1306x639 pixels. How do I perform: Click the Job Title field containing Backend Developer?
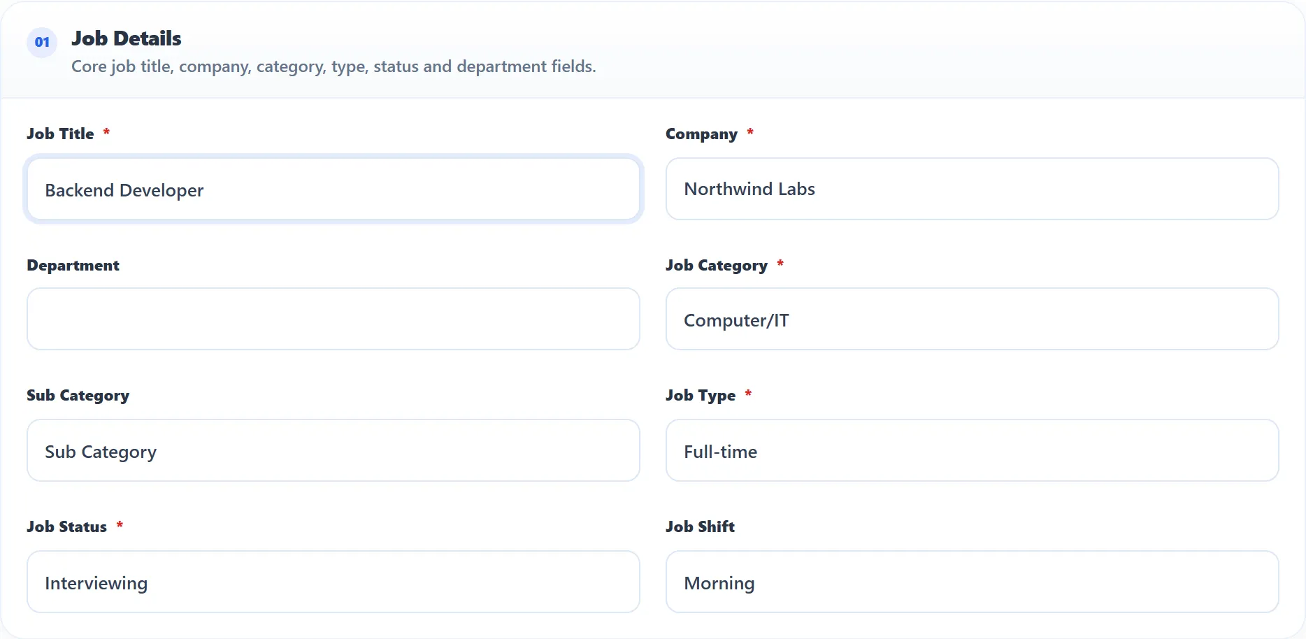[333, 189]
